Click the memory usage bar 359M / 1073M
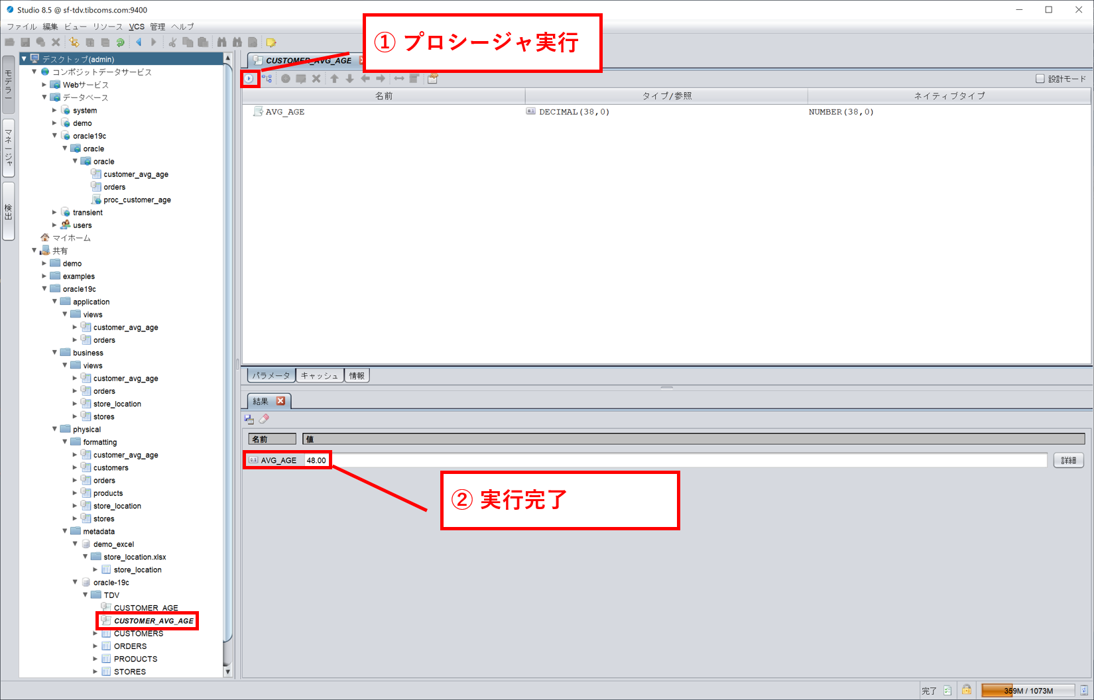The width and height of the screenshot is (1094, 700). point(1028,691)
